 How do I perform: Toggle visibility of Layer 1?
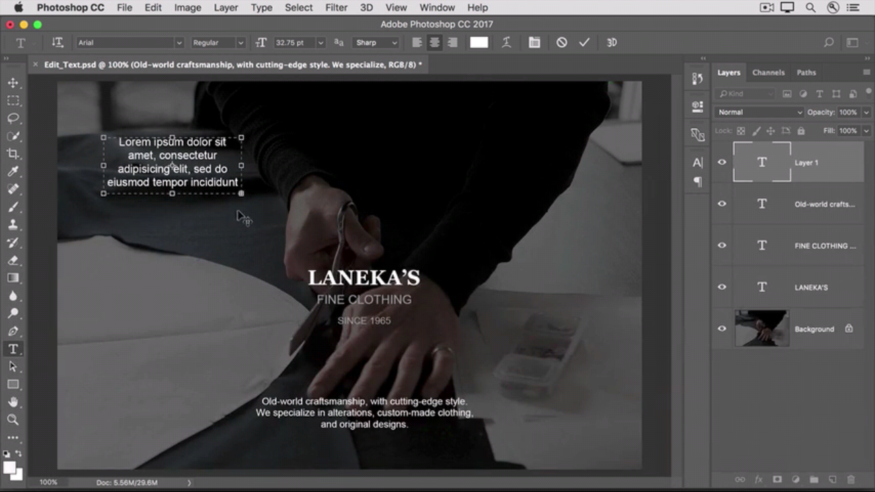[x=722, y=162]
